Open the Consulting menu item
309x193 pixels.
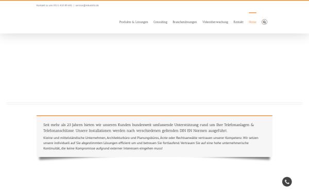click(x=160, y=22)
